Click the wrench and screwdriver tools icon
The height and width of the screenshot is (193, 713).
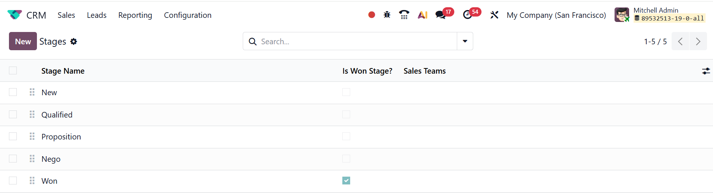pos(494,15)
